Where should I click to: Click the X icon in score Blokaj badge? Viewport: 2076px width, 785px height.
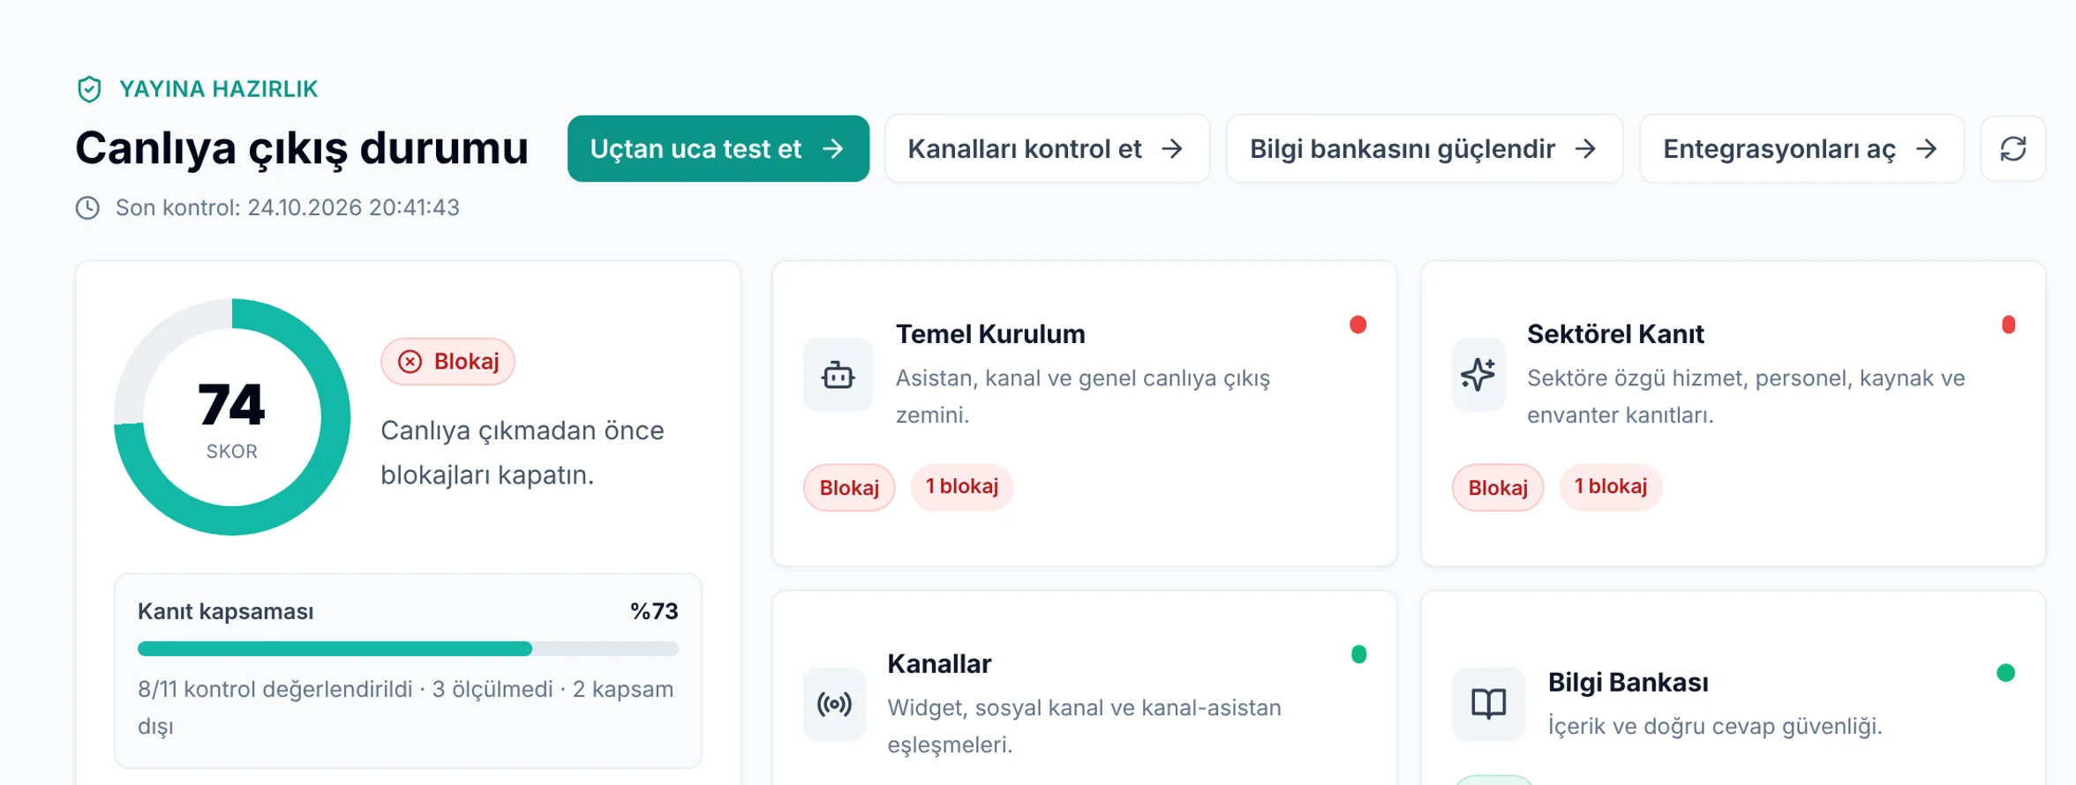click(410, 362)
